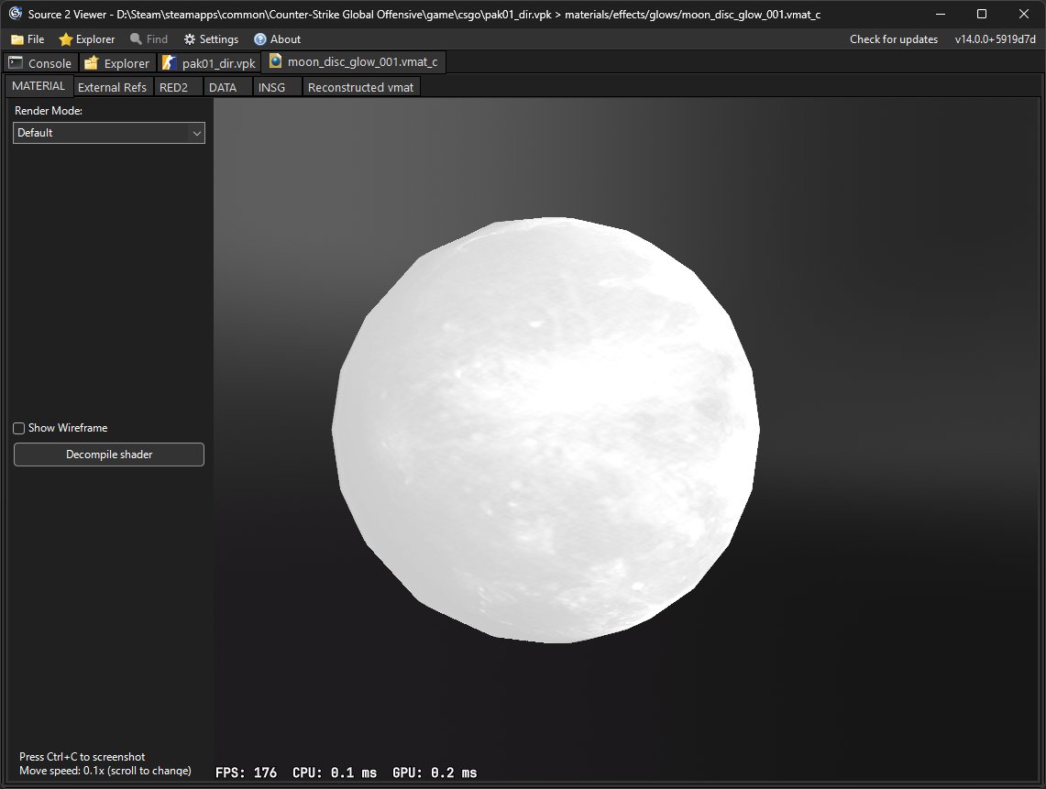This screenshot has width=1046, height=789.
Task: Click the Decompile shader button
Action: [109, 455]
